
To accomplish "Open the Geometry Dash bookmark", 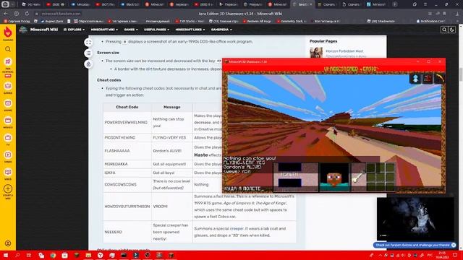I will (292, 21).
